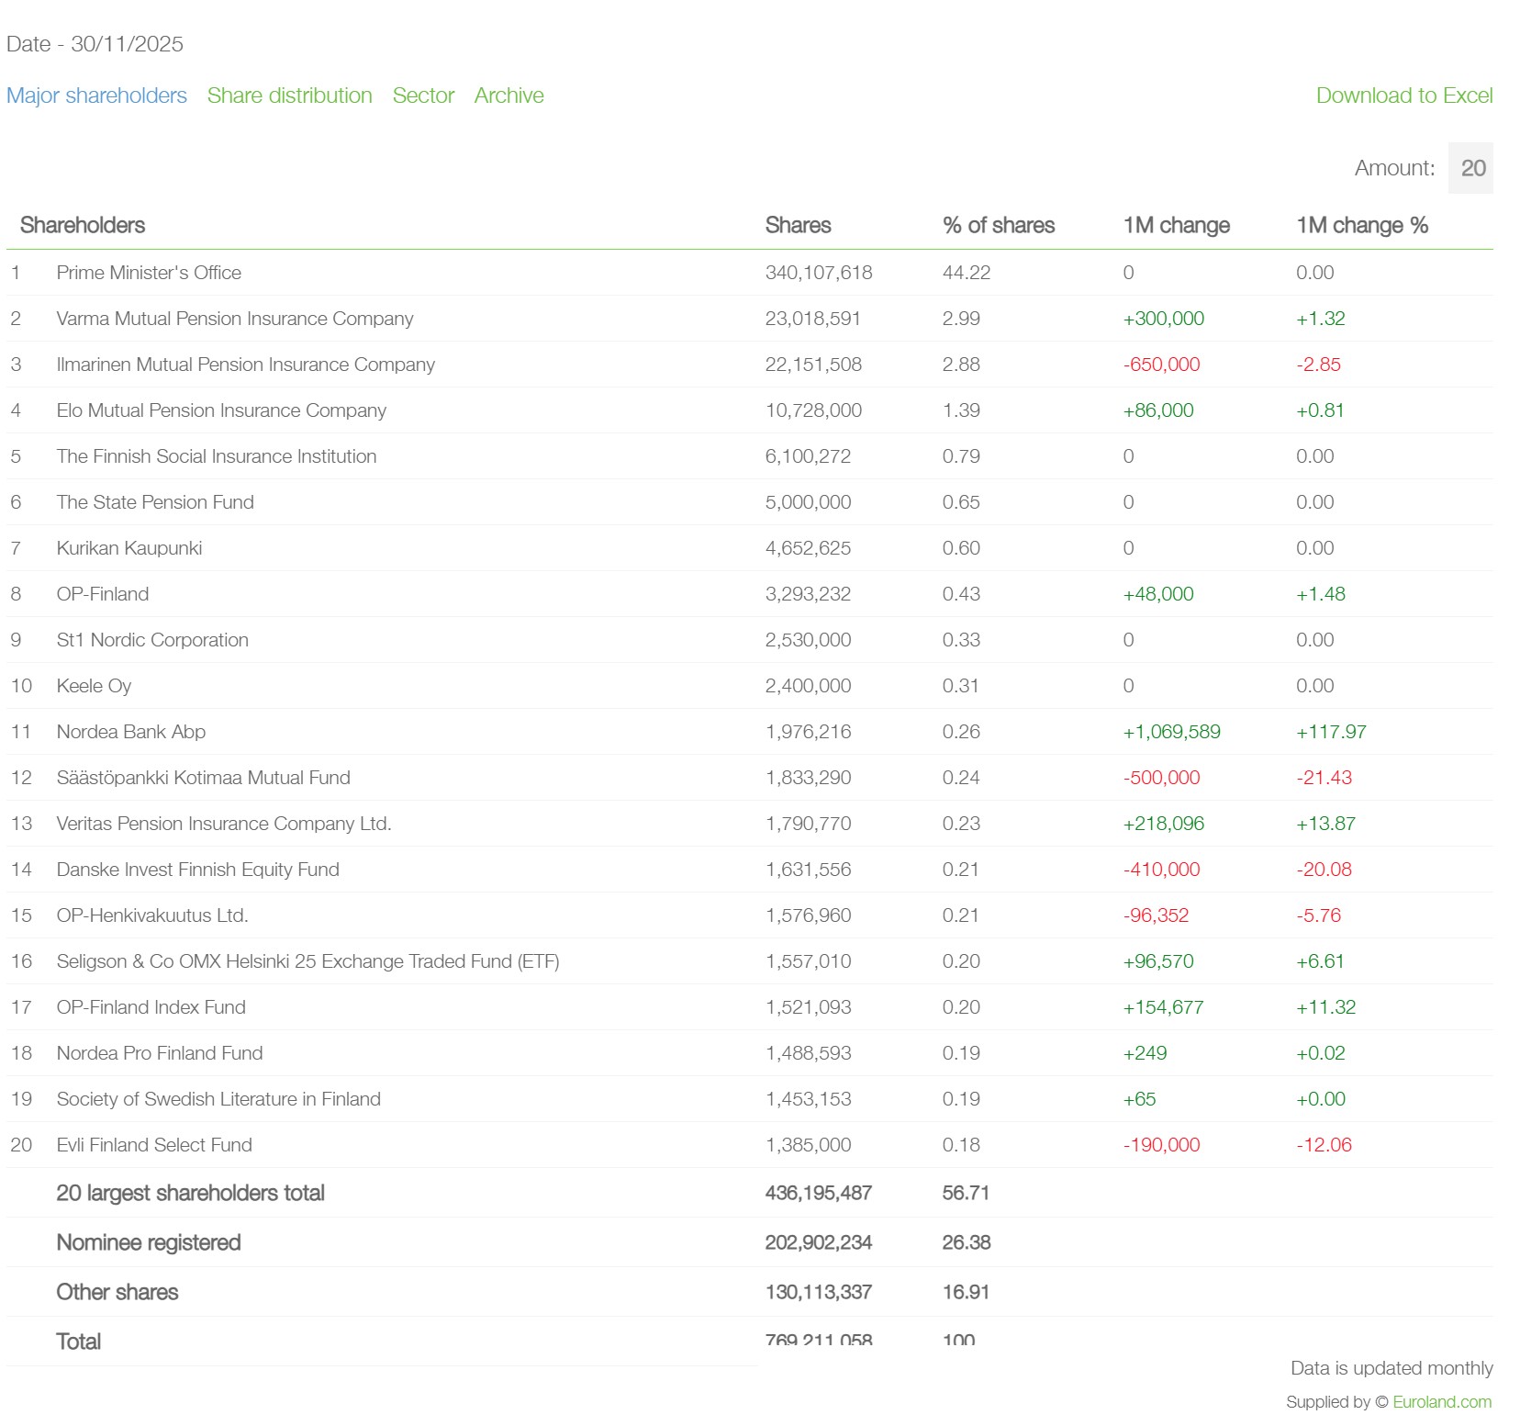Click the Shares column header
This screenshot has height=1426, width=1520.
click(798, 225)
